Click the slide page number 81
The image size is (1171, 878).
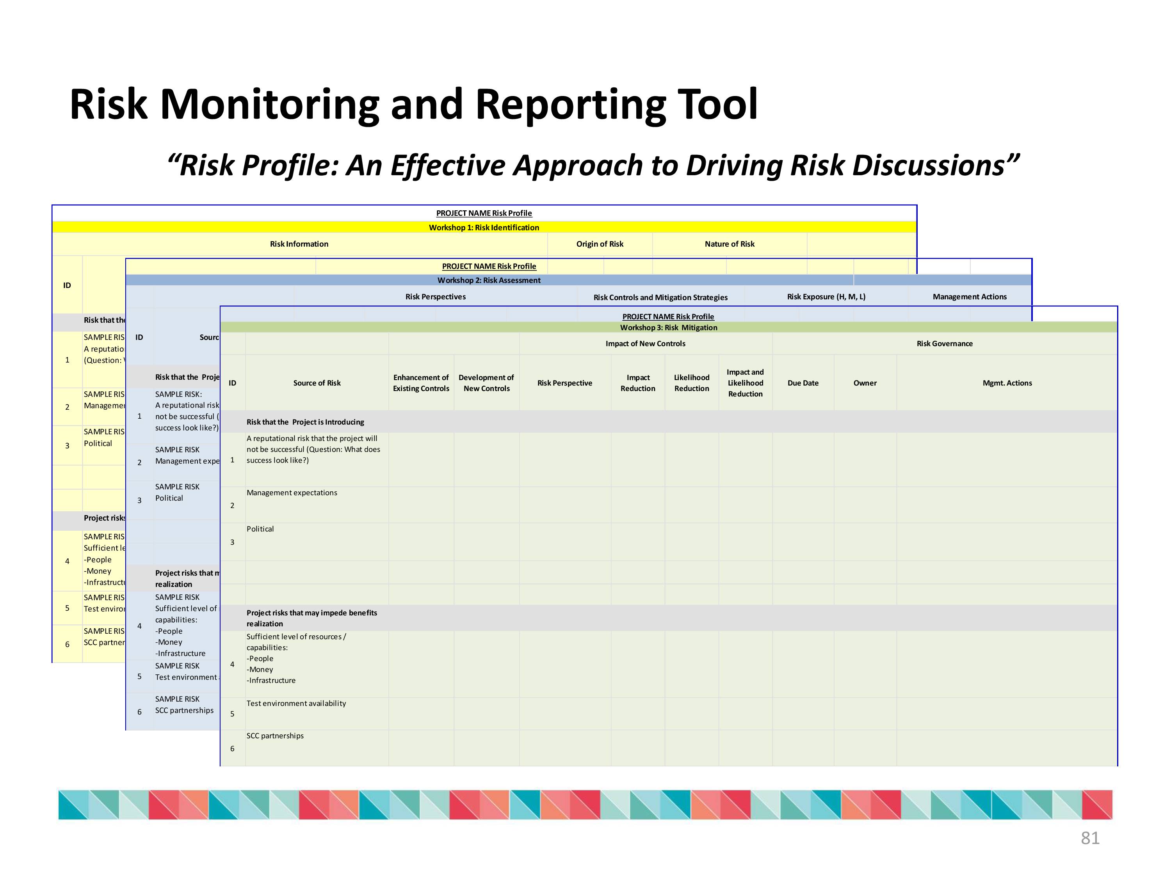point(1090,838)
